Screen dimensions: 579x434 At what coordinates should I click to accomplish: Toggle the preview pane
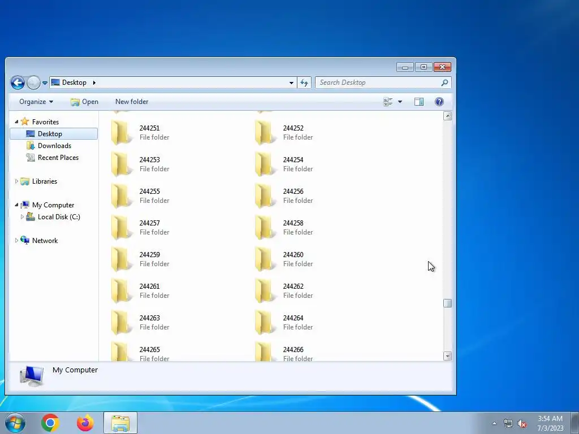(419, 102)
